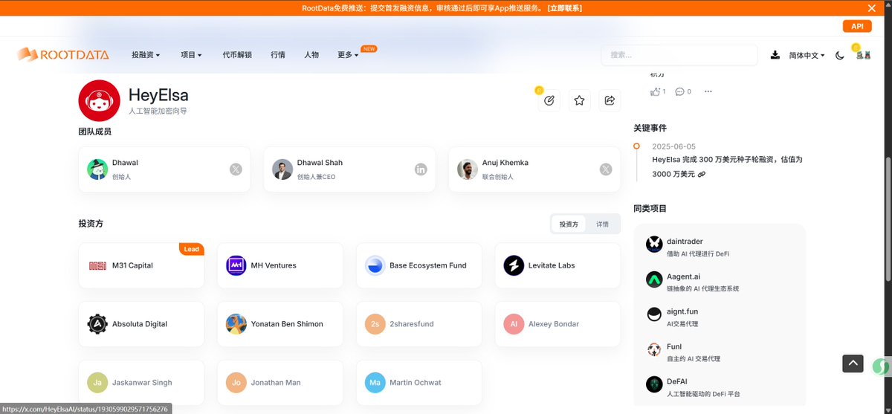Click the HeyElsa project logo
Screen dimensions: 892x414
click(99, 100)
